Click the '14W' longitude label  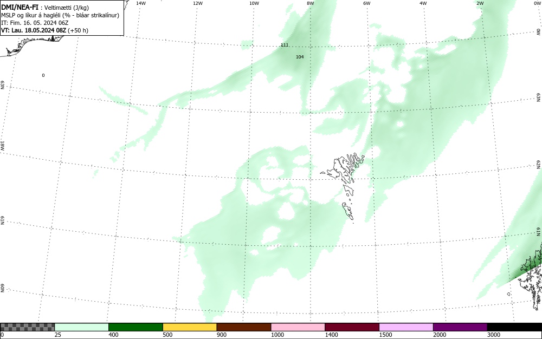pyautogui.click(x=141, y=3)
